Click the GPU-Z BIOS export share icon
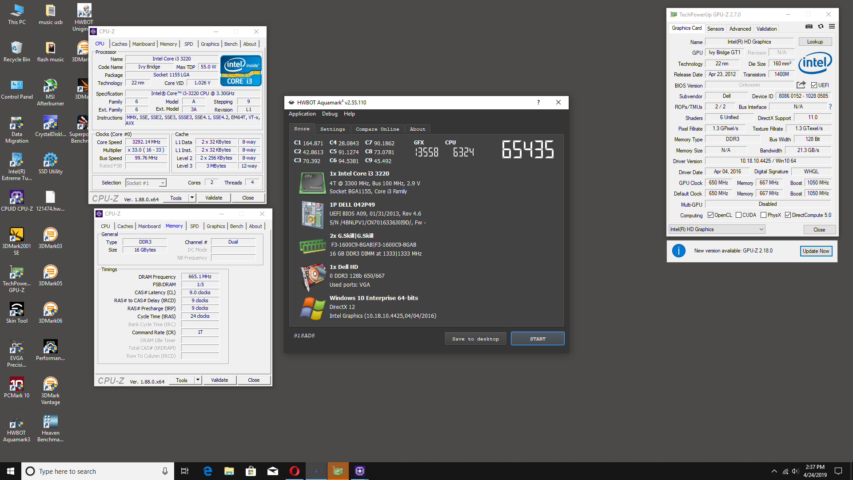This screenshot has width=853, height=480. point(801,85)
